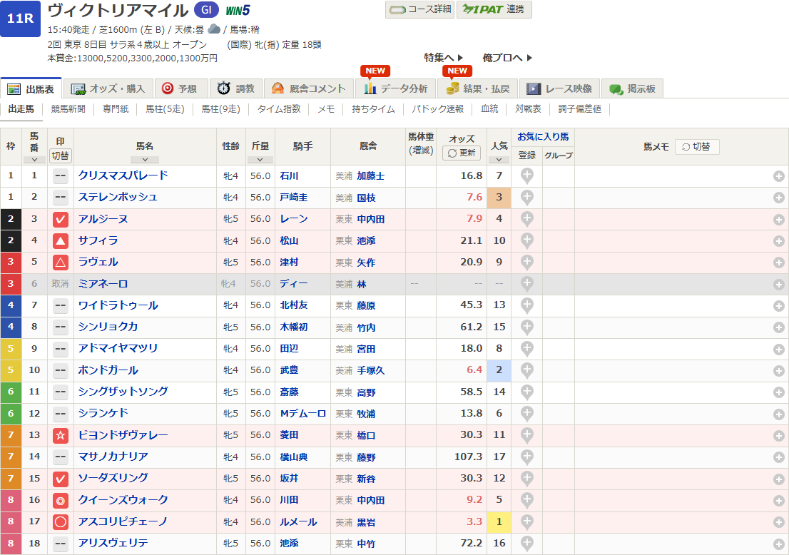Open the 馬名 column sort dropdown
The image size is (789, 555).
pos(145,160)
